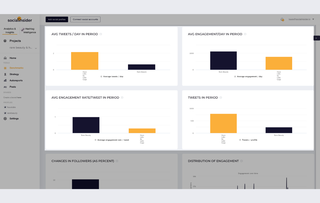The height and width of the screenshot is (203, 320).
Task: Click Haus Labs bar in Avg Engagement/Day chart
Action: pos(279,63)
